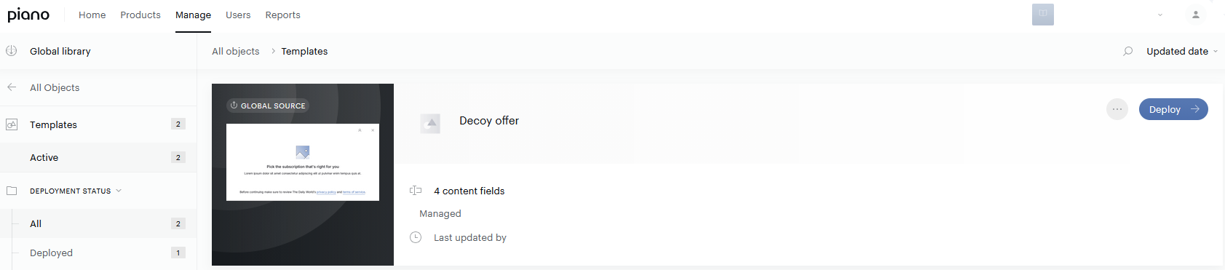Expand the Updated date sort dropdown
The width and height of the screenshot is (1225, 270).
tap(1182, 51)
